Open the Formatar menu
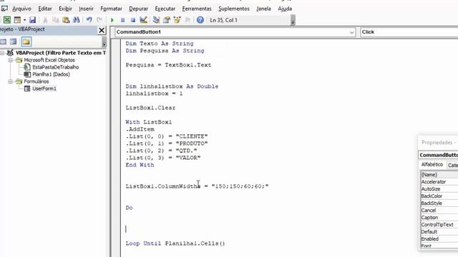Screen dimensions: 458x257 (x=112, y=9)
